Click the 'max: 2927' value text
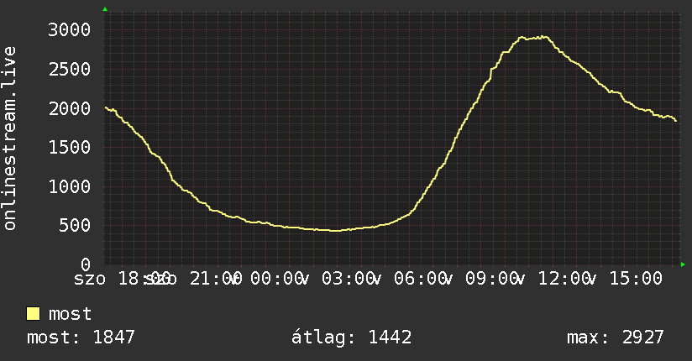Image resolution: width=692 pixels, height=361 pixels. tap(616, 337)
